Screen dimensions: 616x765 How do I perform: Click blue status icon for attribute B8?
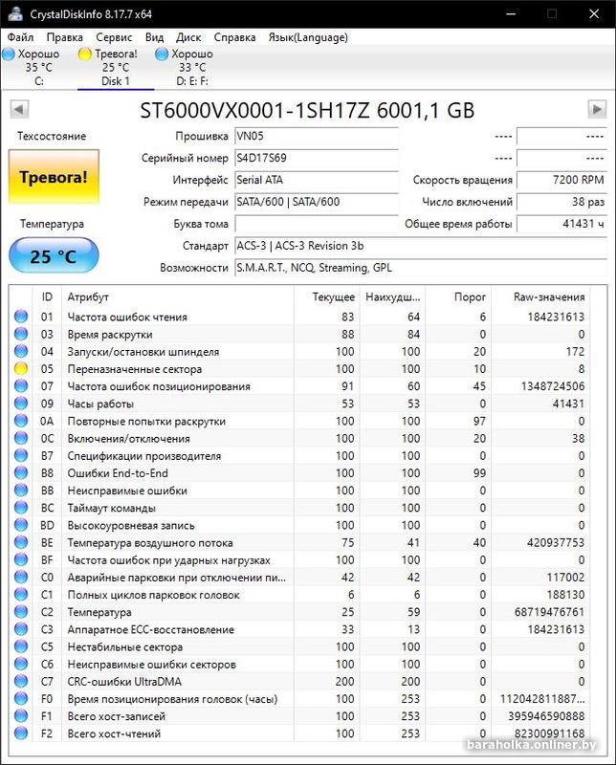coord(21,472)
